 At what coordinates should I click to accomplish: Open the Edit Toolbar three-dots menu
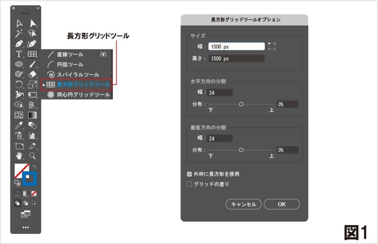pos(25,227)
